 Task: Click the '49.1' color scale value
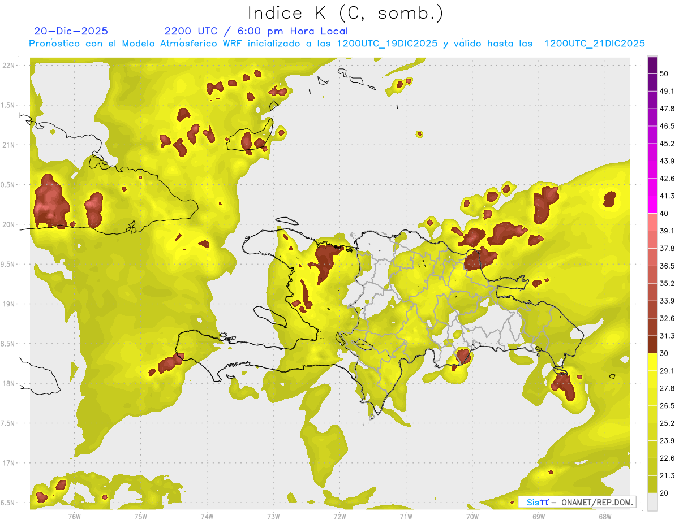click(668, 91)
